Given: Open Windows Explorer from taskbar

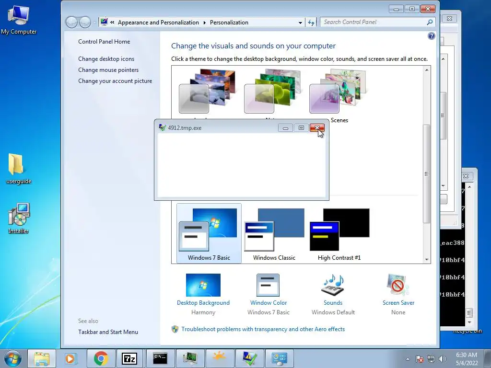Looking at the screenshot, I should point(42,358).
